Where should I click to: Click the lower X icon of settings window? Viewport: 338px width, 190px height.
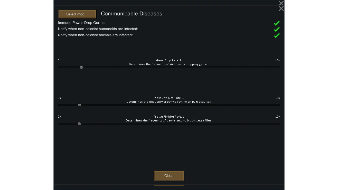tap(281, 9)
